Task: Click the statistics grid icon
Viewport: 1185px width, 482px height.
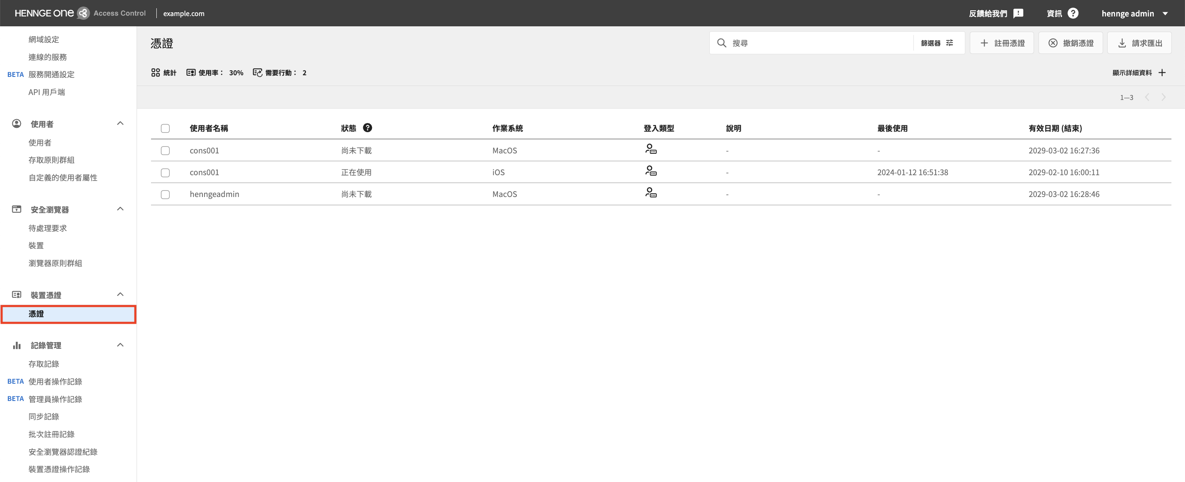Action: 156,72
